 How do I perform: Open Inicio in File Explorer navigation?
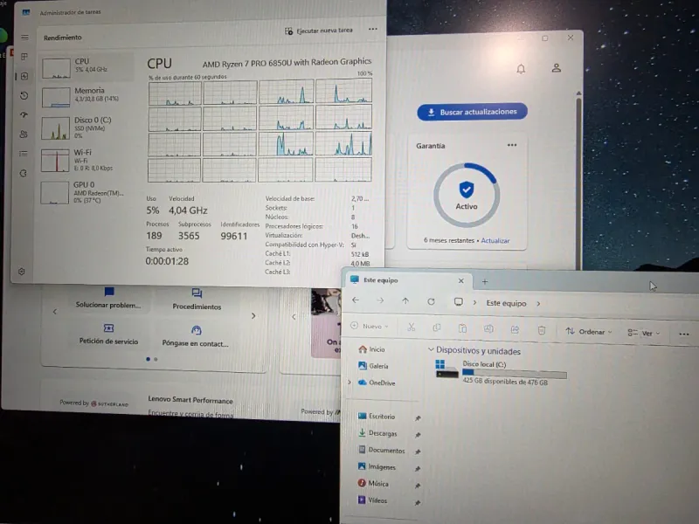[372, 349]
